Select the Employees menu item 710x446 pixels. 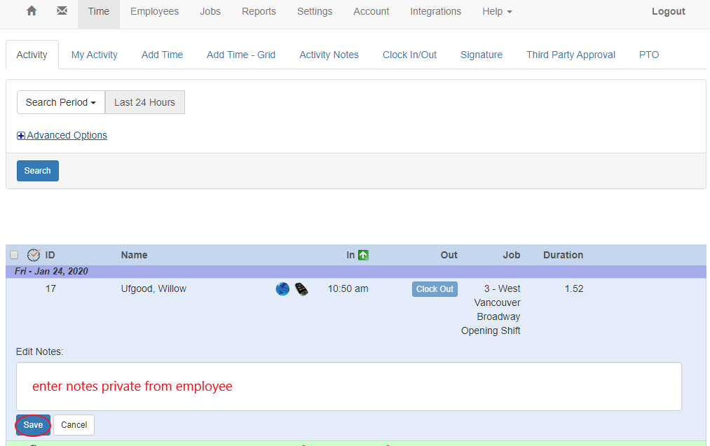(154, 11)
